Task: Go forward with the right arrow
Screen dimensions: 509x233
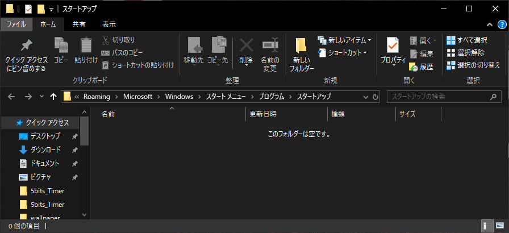Action: [28, 97]
